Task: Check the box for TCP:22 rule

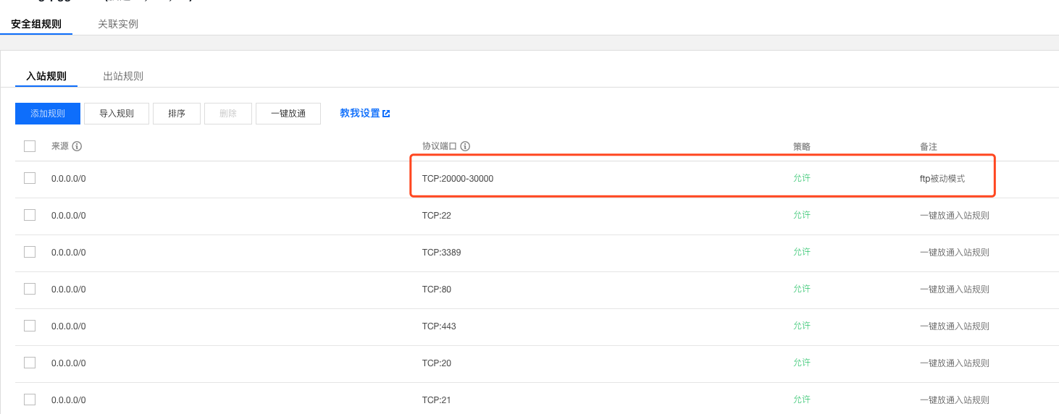Action: [x=30, y=215]
